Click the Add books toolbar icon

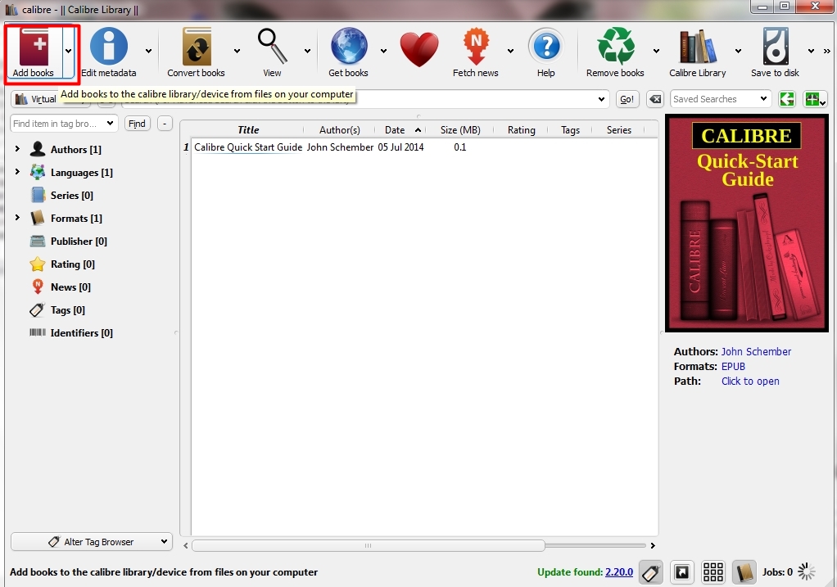34,51
